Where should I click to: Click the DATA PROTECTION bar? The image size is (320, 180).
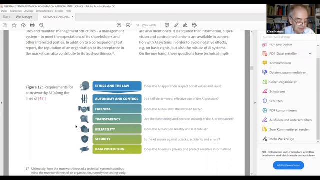(117, 149)
